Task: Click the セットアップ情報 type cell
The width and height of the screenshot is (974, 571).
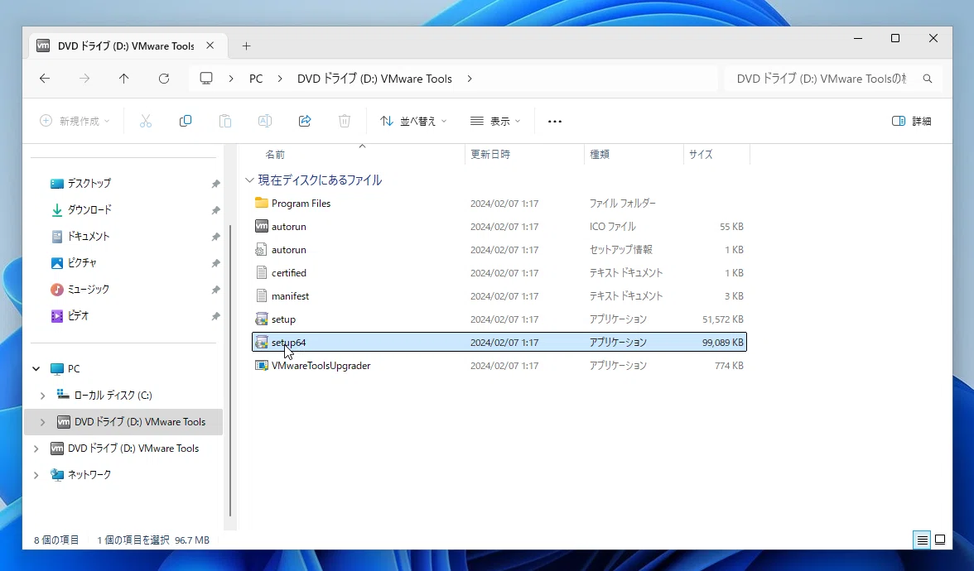Action: pos(620,250)
